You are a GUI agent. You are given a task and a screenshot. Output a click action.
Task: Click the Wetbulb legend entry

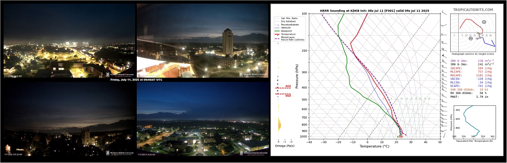283,28
